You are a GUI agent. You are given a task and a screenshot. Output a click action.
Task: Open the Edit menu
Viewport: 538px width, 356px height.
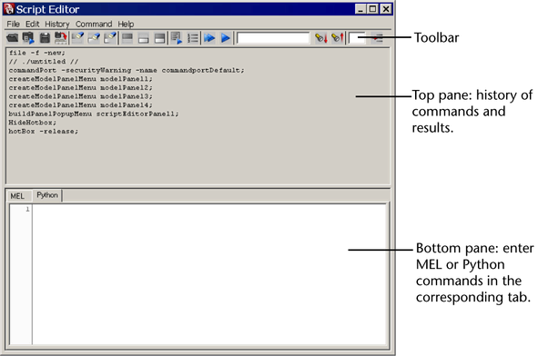[x=32, y=24]
